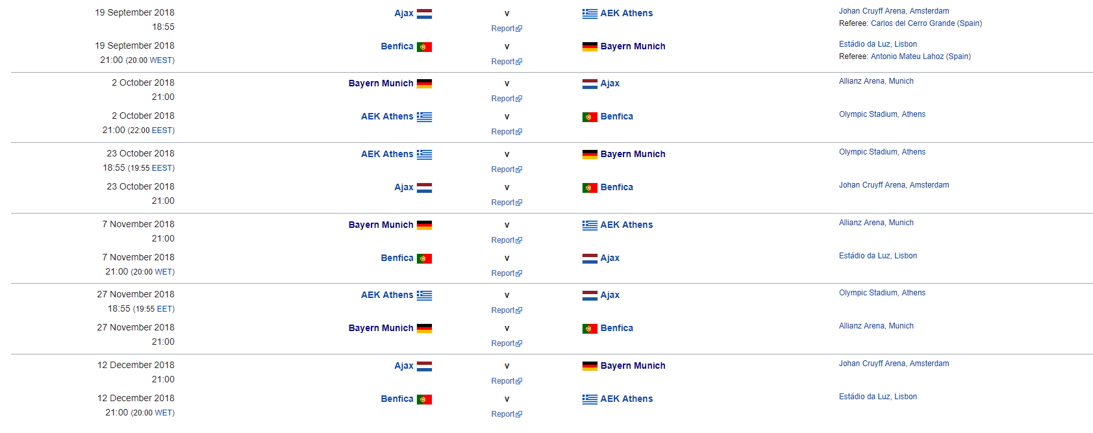Screen dimensions: 1093x433
Task: Select Bayern Munich team link on 7 November
Action: 381,225
